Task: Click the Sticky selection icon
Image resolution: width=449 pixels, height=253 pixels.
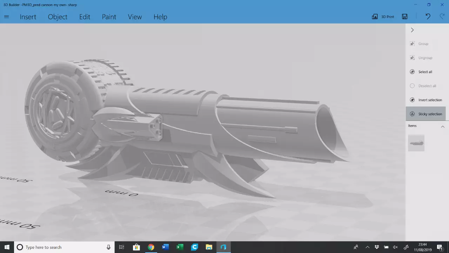Action: click(412, 114)
